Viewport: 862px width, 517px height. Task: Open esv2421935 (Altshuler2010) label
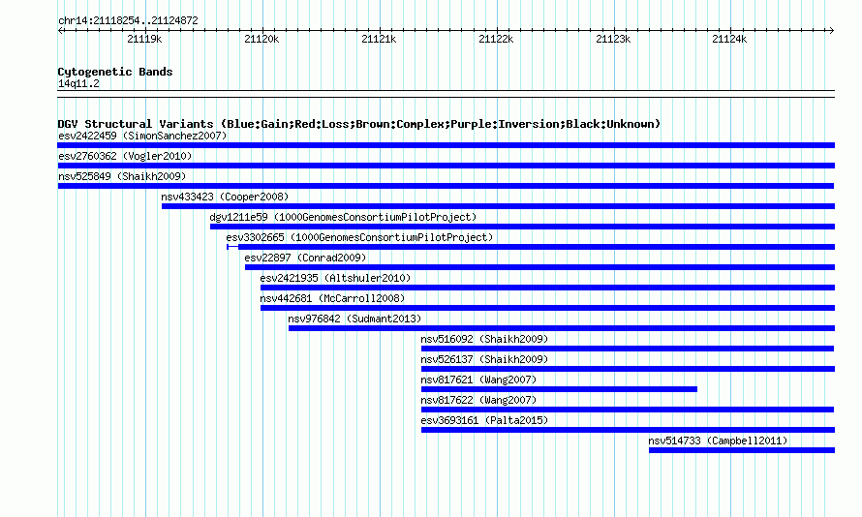[x=335, y=278]
